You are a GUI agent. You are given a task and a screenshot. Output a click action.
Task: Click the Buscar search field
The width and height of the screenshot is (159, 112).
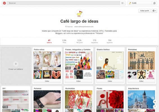click(x=64, y=3)
